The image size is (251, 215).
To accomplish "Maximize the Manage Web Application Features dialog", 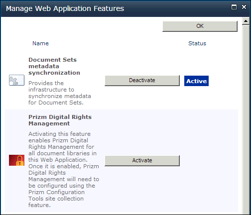I will pyautogui.click(x=234, y=7).
